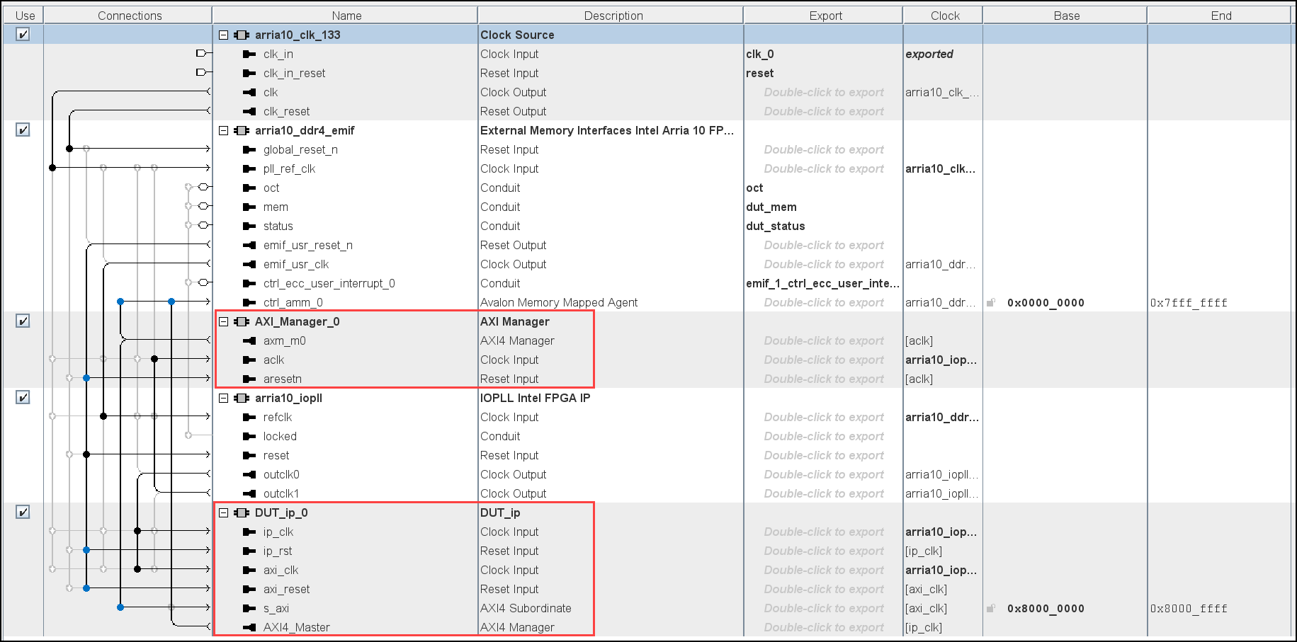Collapse the arria10_iopll tree node
The image size is (1297, 642).
tap(224, 398)
